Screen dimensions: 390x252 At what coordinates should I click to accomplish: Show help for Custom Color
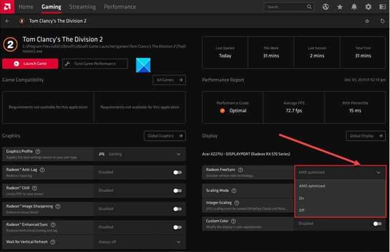pos(233,221)
